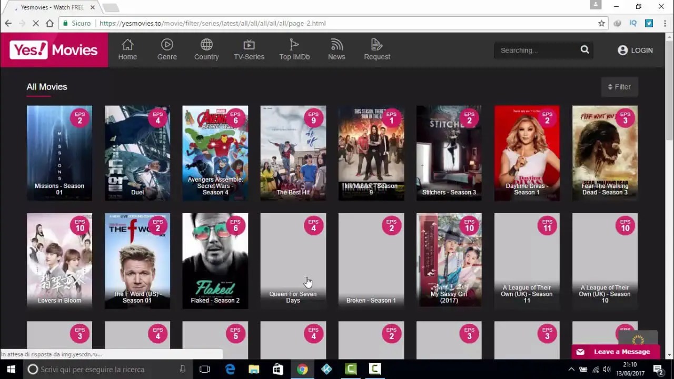Stop loading the page
The image size is (674, 379).
point(35,23)
